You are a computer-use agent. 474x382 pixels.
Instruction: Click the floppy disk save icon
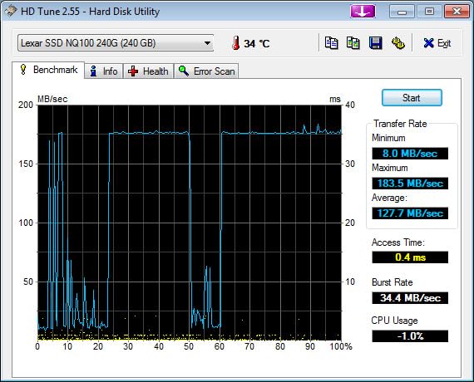point(375,43)
